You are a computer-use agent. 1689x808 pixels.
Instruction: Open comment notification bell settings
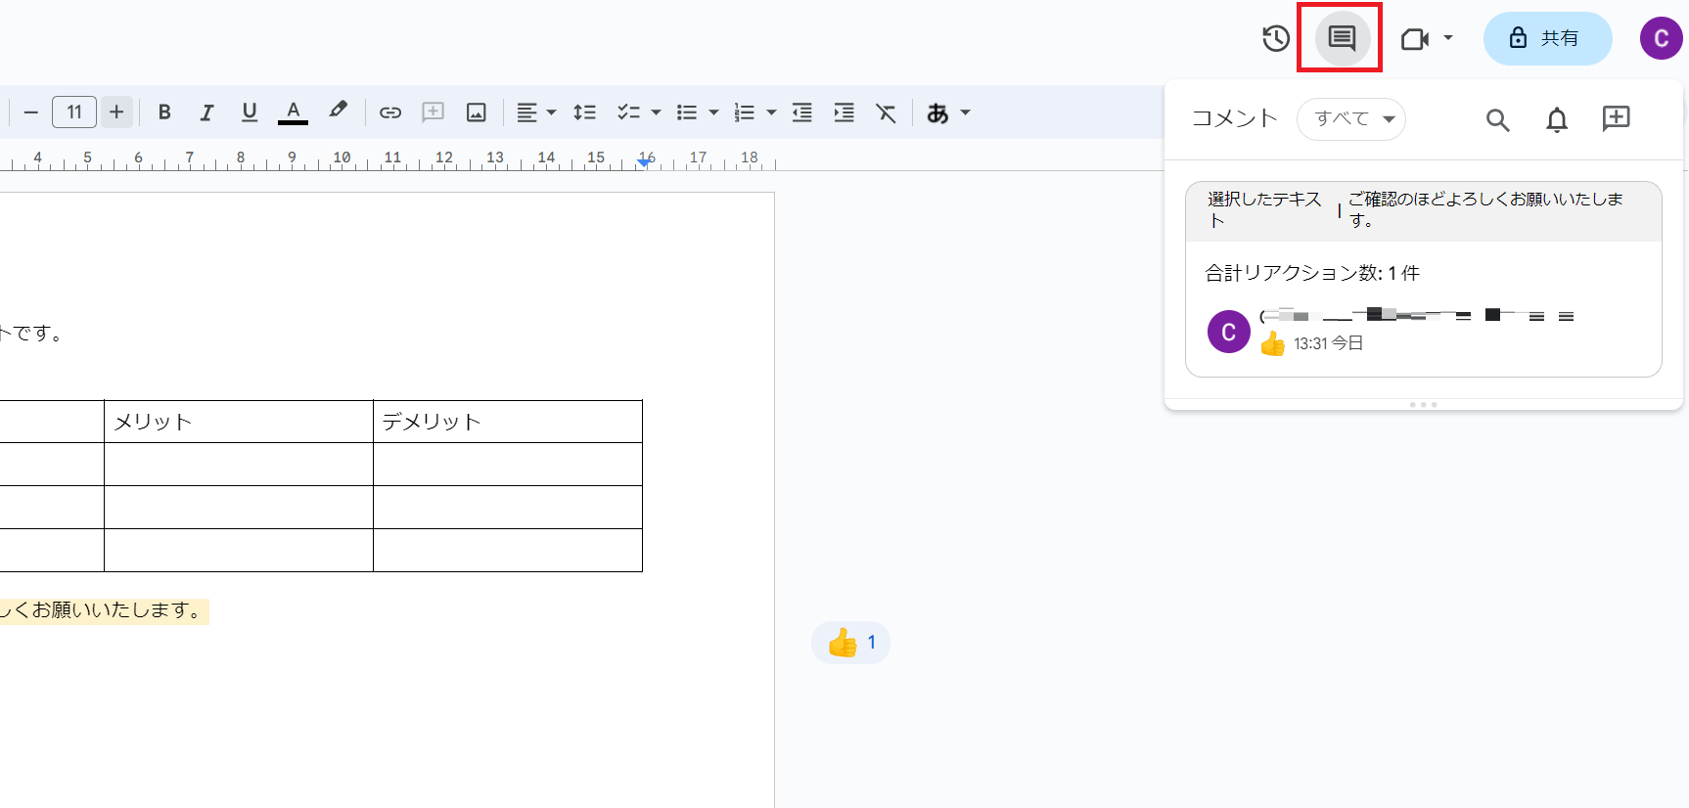click(1557, 119)
